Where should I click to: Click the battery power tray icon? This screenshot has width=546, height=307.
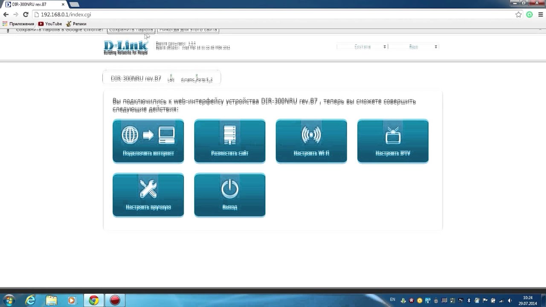494,300
